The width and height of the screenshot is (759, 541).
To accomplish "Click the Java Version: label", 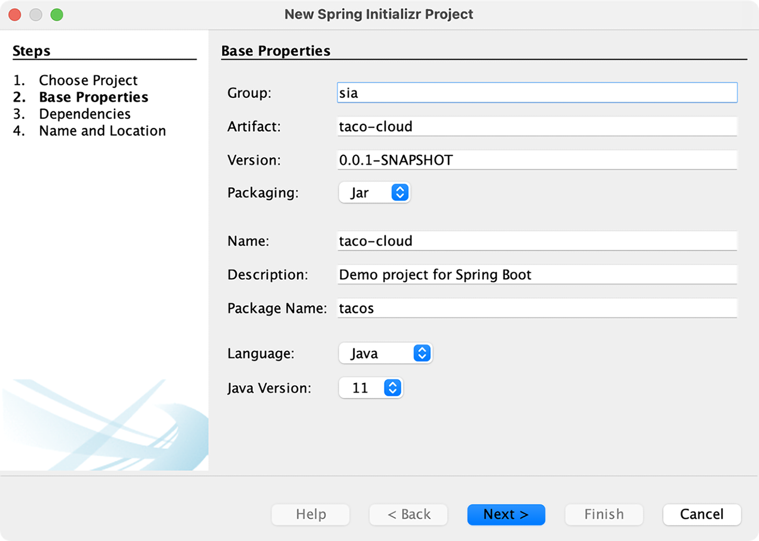I will coord(269,388).
